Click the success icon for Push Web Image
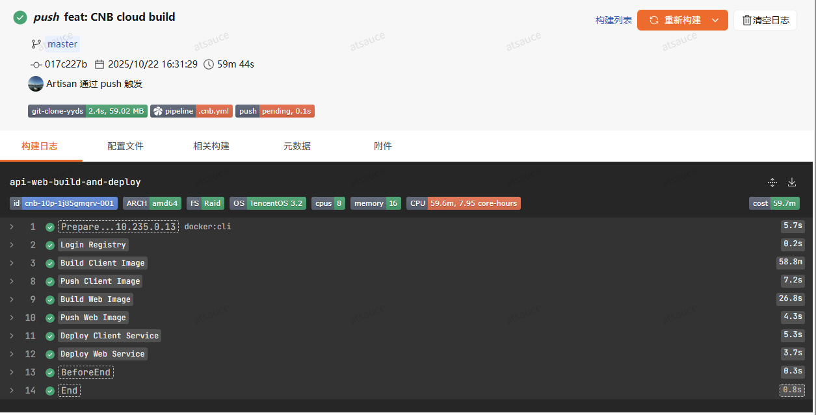The height and width of the screenshot is (415, 816). [50, 318]
